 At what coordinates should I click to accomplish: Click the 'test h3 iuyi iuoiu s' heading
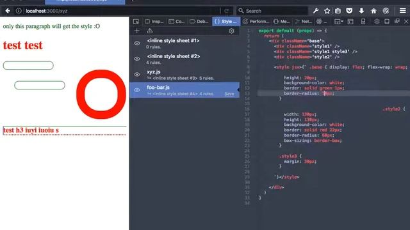click(31, 130)
